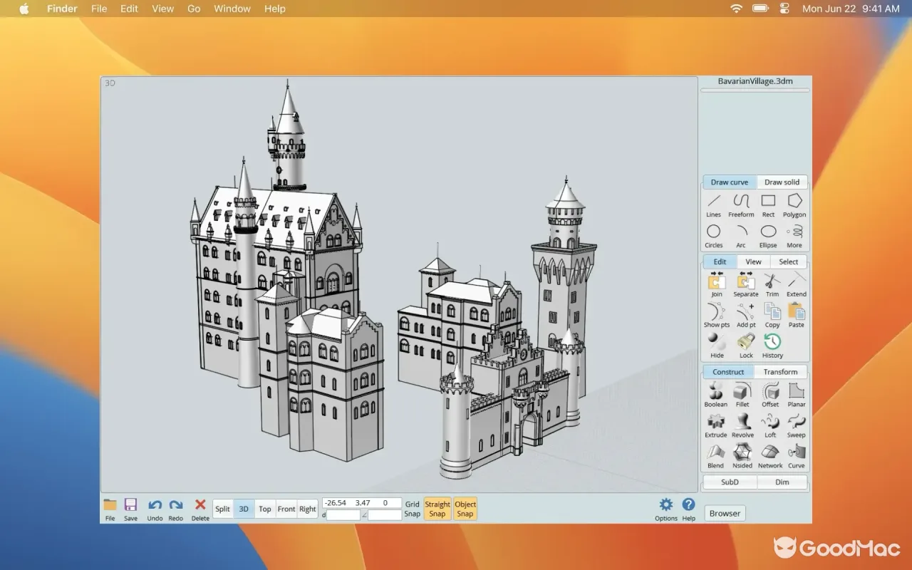Select the Curve construct tool

pos(797,457)
